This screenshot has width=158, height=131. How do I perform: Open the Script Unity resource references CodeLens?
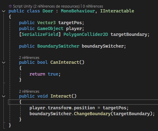(x=46, y=6)
